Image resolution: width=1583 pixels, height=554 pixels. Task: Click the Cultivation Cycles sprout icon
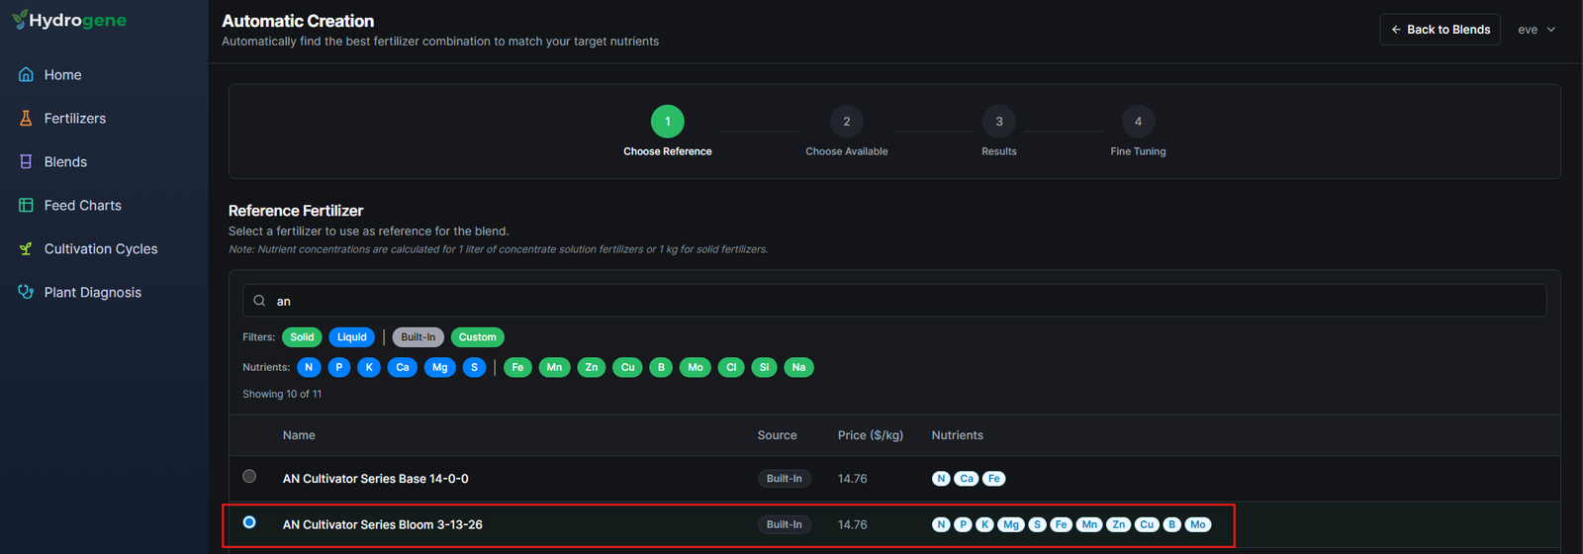tap(26, 248)
